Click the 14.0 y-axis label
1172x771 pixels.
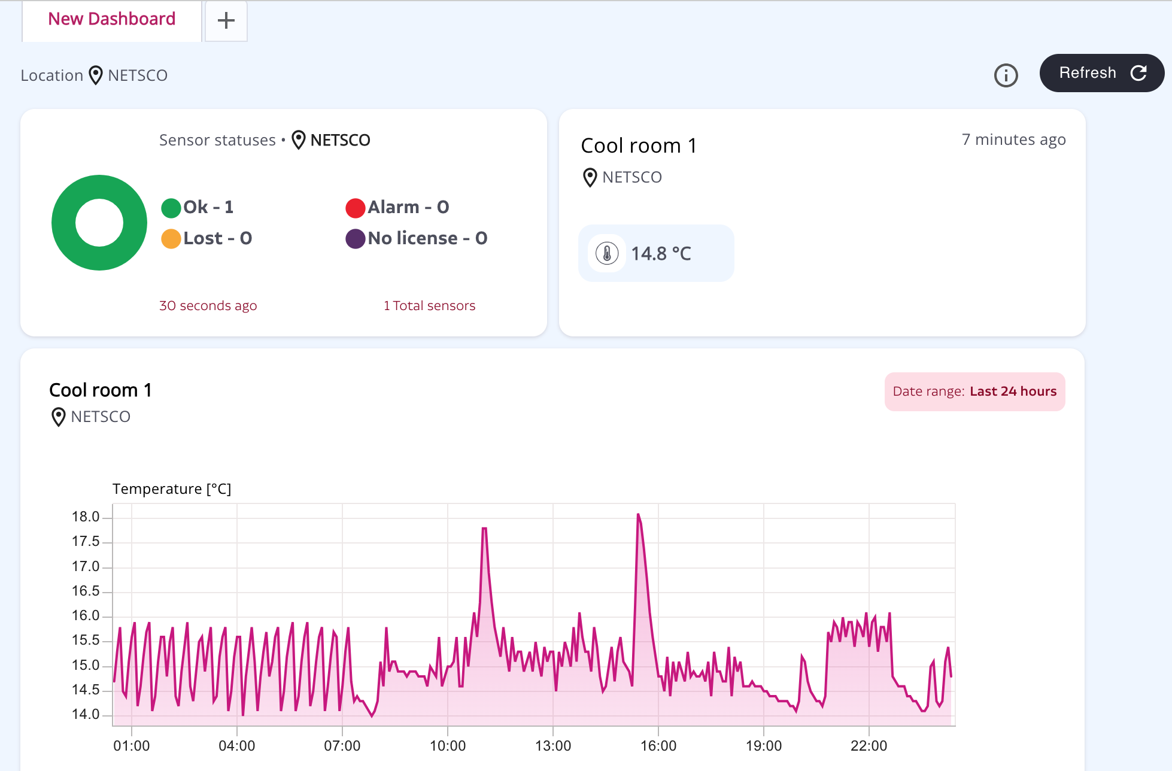[86, 715]
